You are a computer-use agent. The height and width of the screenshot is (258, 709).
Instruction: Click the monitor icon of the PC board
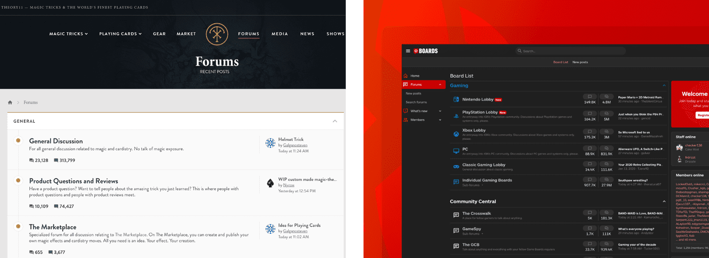(x=456, y=150)
